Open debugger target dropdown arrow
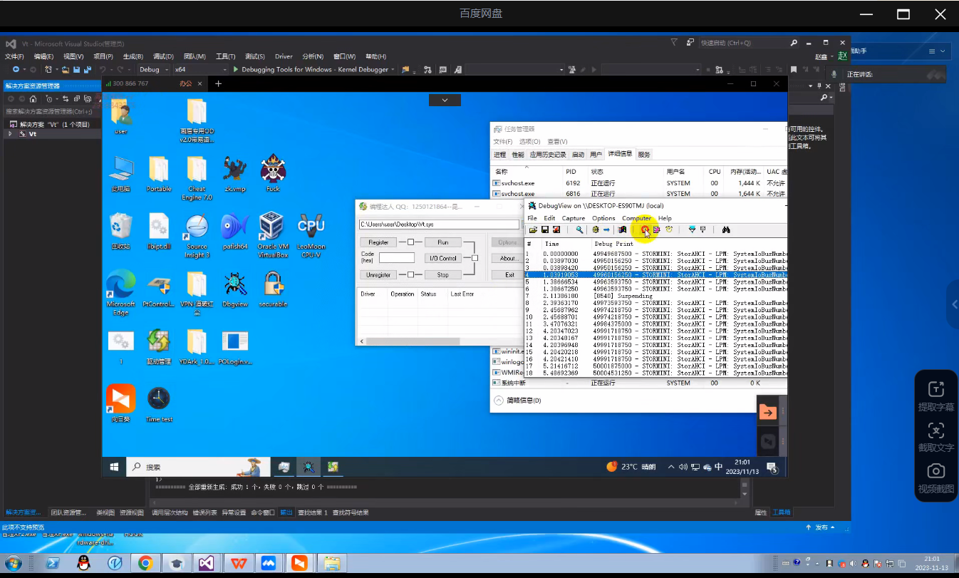Image resolution: width=959 pixels, height=578 pixels. [394, 70]
